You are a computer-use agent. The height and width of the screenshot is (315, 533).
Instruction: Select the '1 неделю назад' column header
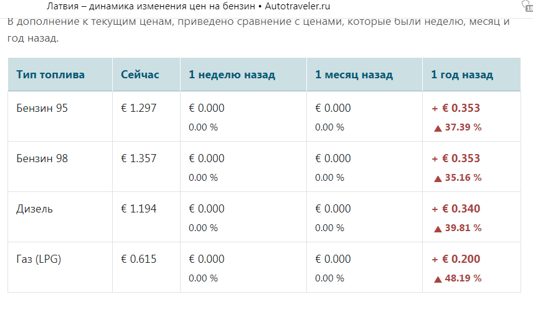(232, 75)
